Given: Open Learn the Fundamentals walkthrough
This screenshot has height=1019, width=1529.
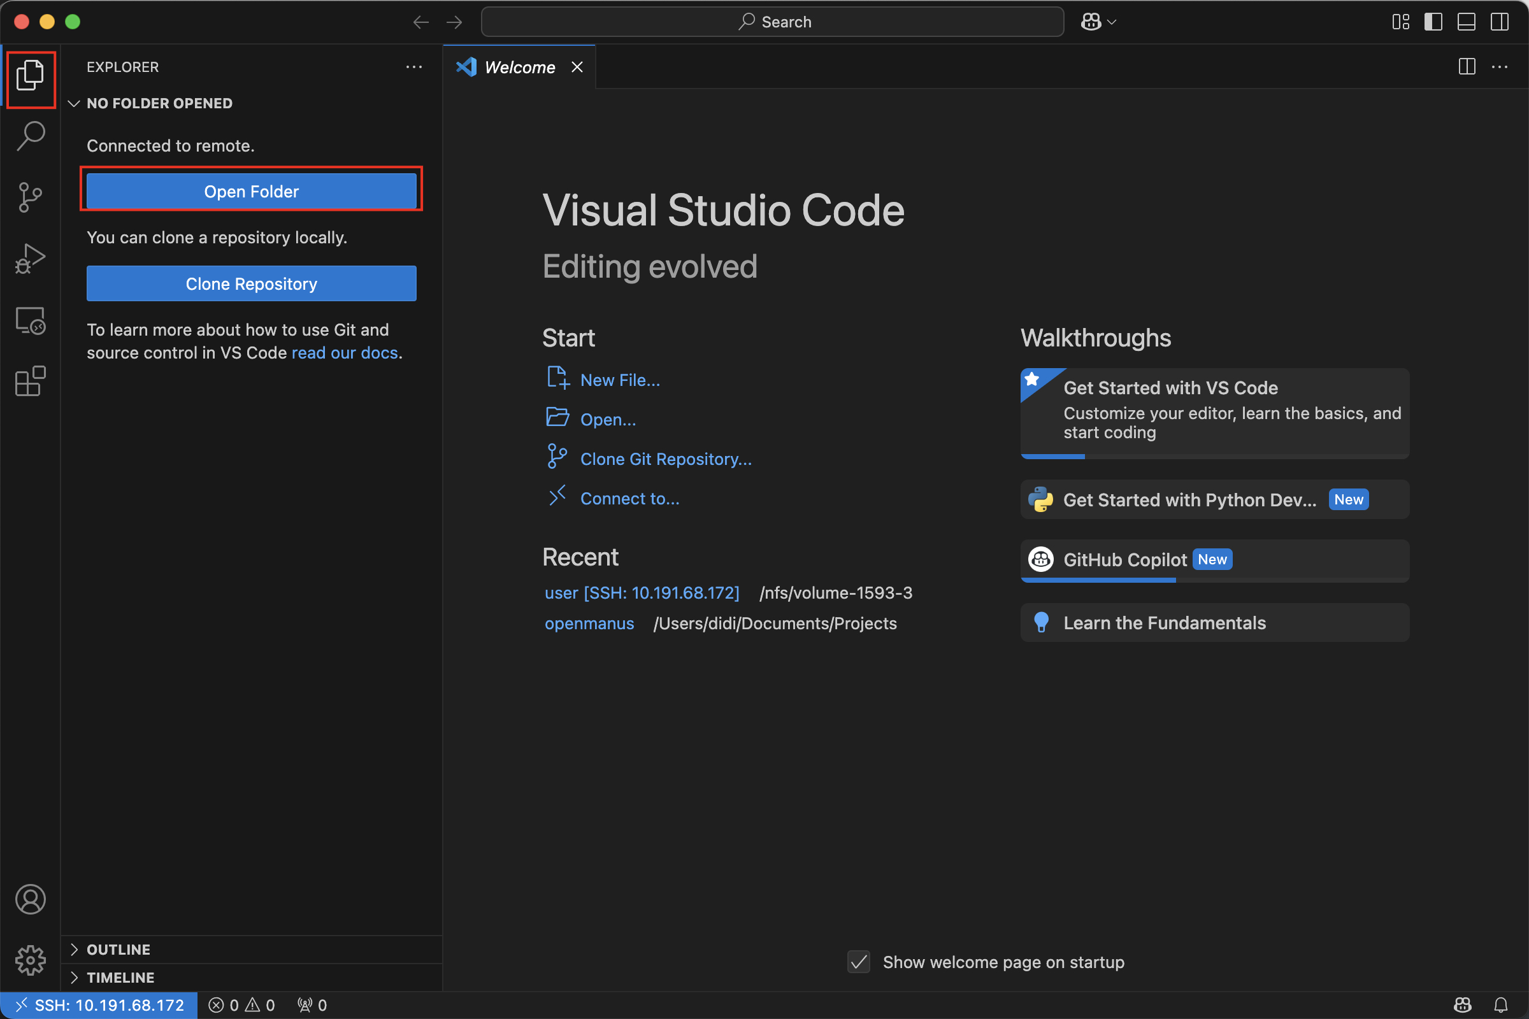Looking at the screenshot, I should 1215,623.
